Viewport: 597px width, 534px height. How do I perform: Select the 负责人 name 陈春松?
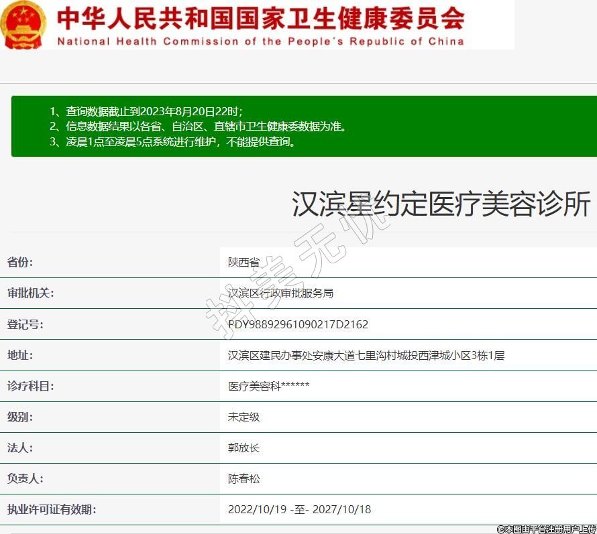(243, 478)
